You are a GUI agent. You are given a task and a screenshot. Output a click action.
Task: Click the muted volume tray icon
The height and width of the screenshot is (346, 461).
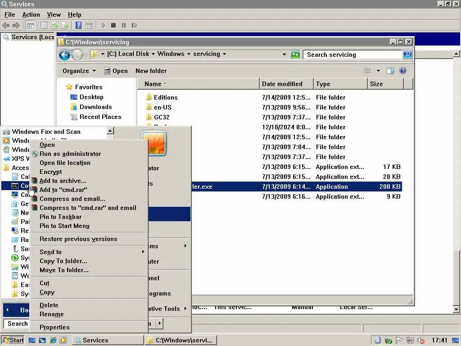(421, 341)
